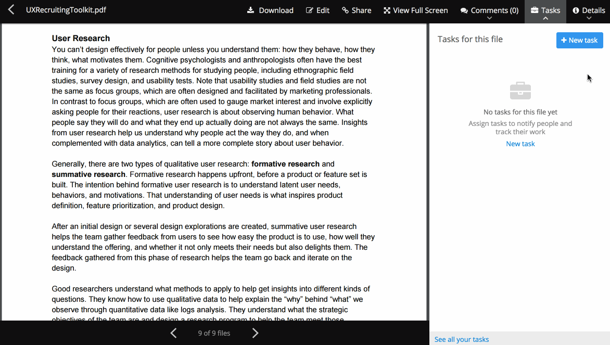Select the Tasks tab in the top bar
This screenshot has height=345, width=610.
(x=545, y=10)
